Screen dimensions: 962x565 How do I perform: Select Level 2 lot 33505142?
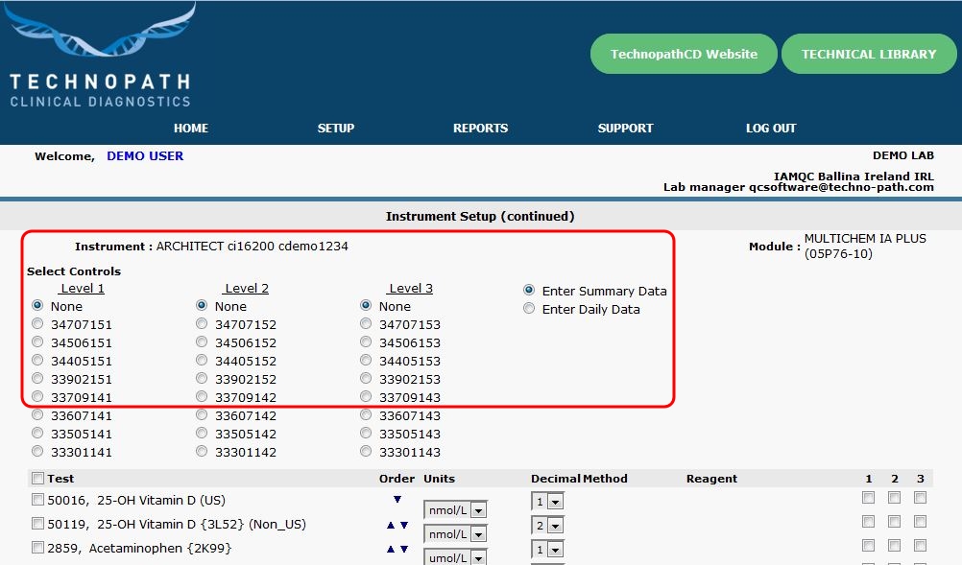(202, 434)
